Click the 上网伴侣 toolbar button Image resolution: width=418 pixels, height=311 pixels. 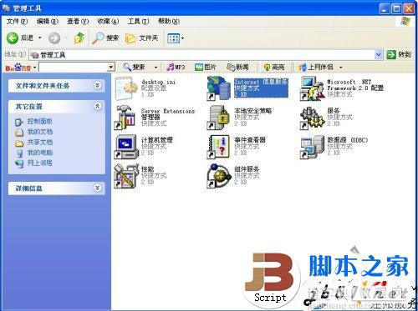click(316, 67)
